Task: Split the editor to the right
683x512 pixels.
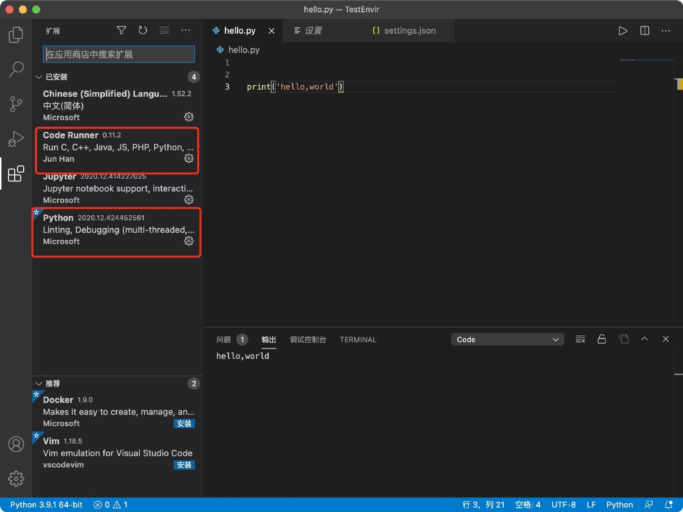Action: (x=645, y=31)
